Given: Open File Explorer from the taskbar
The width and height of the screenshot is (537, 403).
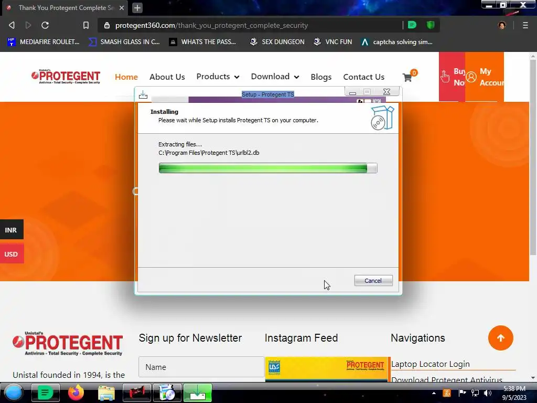Looking at the screenshot, I should point(106,393).
